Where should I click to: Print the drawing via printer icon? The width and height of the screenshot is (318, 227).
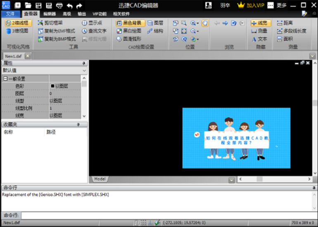coord(59,5)
